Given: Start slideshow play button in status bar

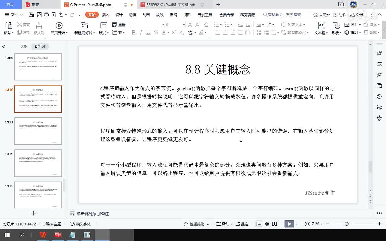Looking at the screenshot, I should point(289,224).
